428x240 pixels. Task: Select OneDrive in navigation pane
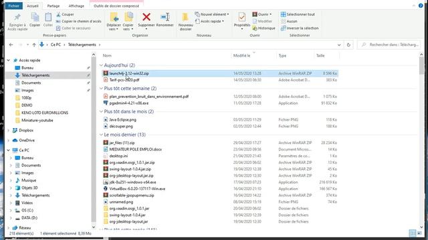pyautogui.click(x=27, y=141)
